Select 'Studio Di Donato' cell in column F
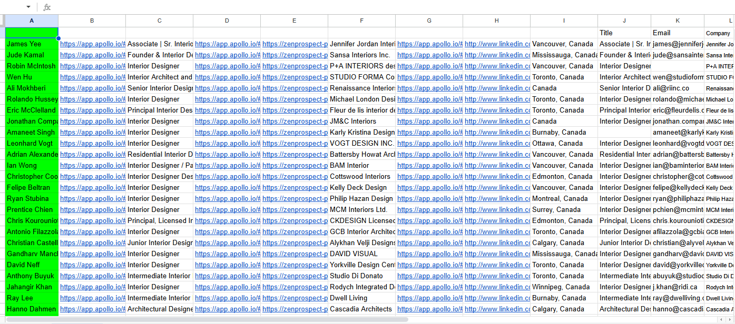 click(x=361, y=276)
